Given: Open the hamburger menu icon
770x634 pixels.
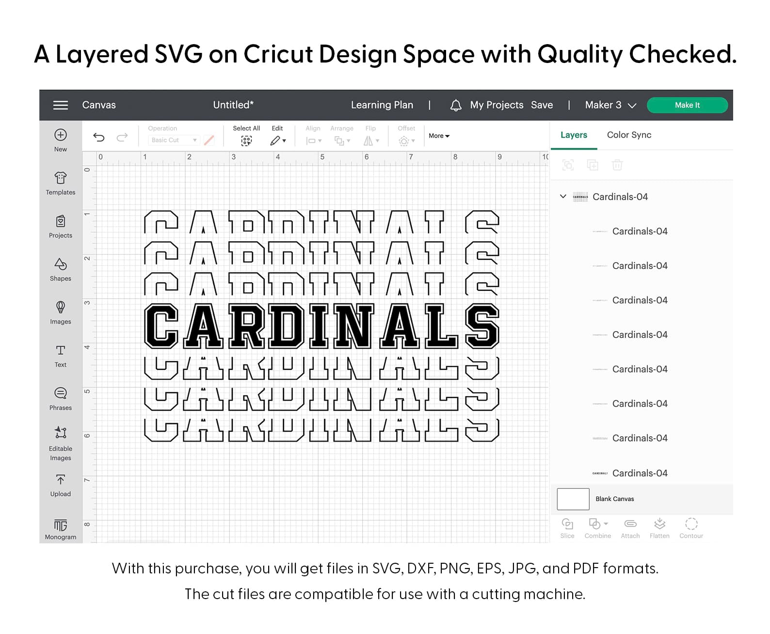Looking at the screenshot, I should pyautogui.click(x=61, y=105).
